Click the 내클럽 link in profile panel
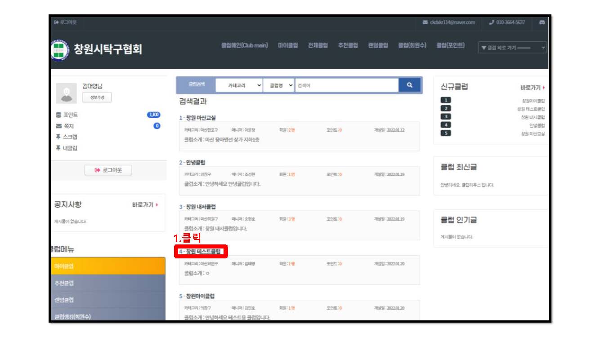 70,148
